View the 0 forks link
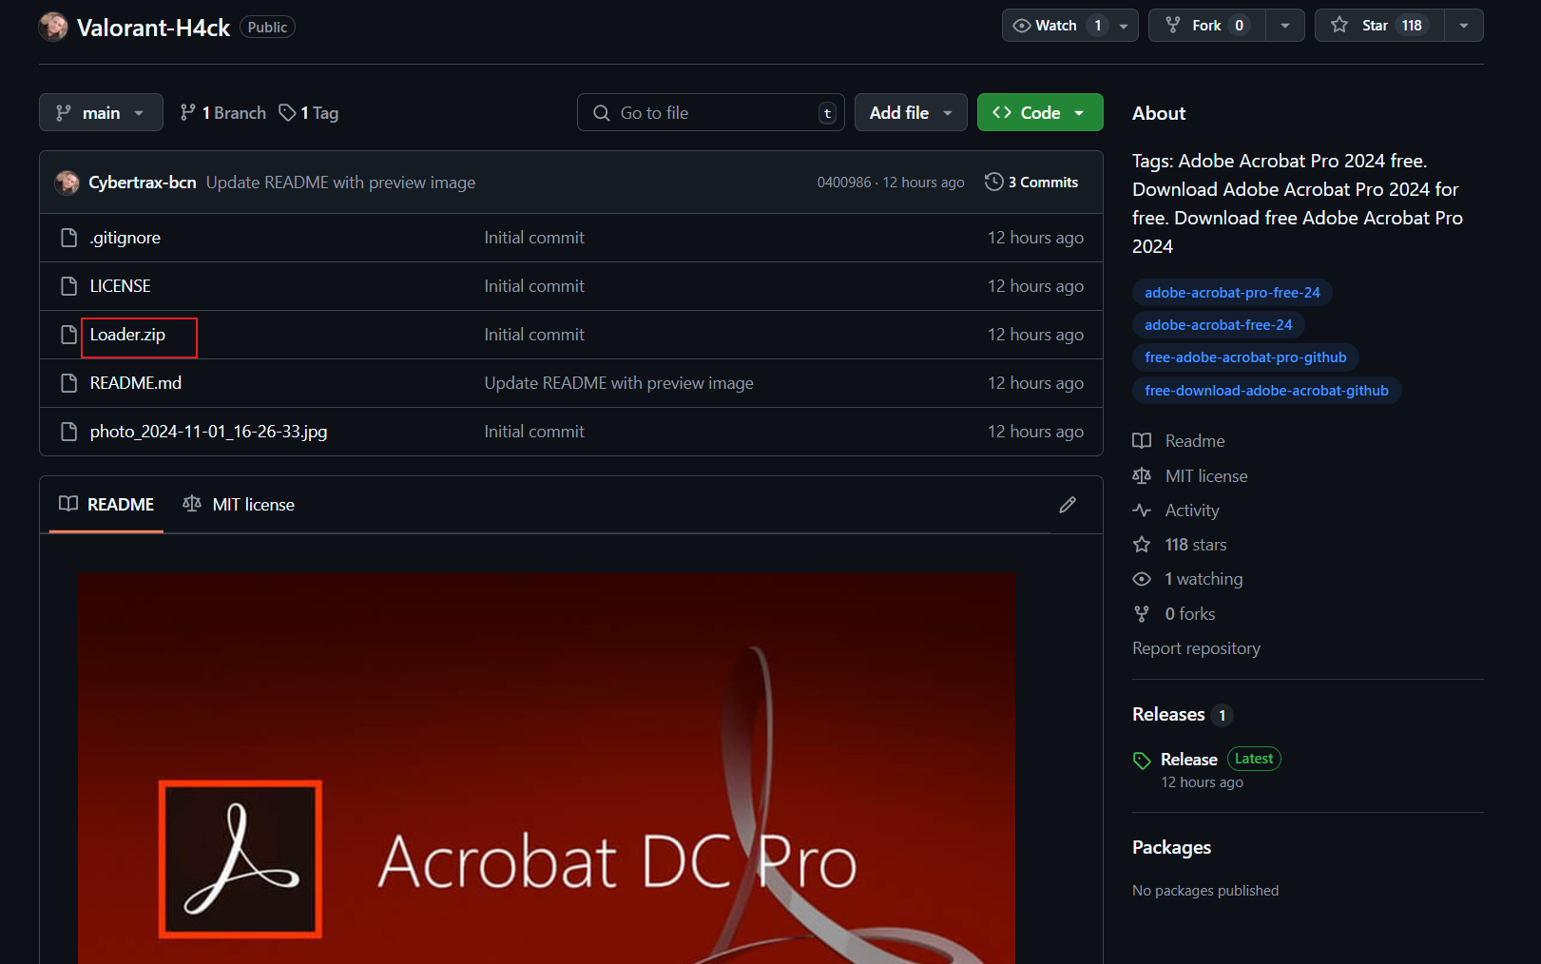This screenshot has height=964, width=1541. (x=1174, y=614)
